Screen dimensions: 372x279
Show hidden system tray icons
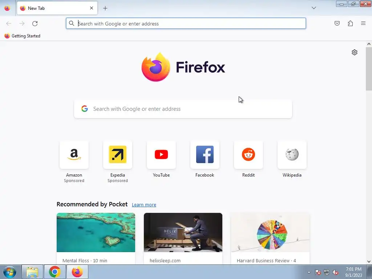(309, 272)
